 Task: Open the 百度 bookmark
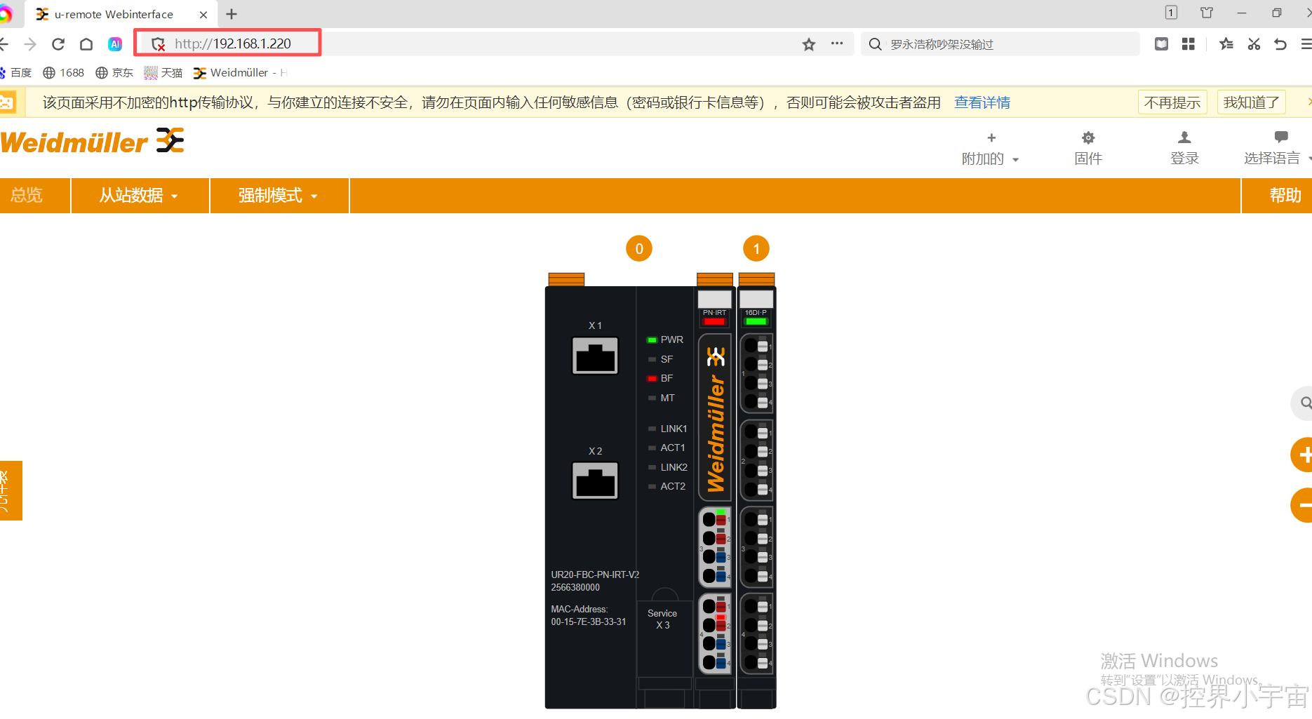[x=16, y=73]
